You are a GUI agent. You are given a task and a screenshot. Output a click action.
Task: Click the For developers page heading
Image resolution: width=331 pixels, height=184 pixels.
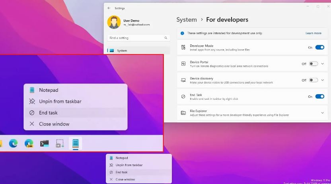pos(227,19)
